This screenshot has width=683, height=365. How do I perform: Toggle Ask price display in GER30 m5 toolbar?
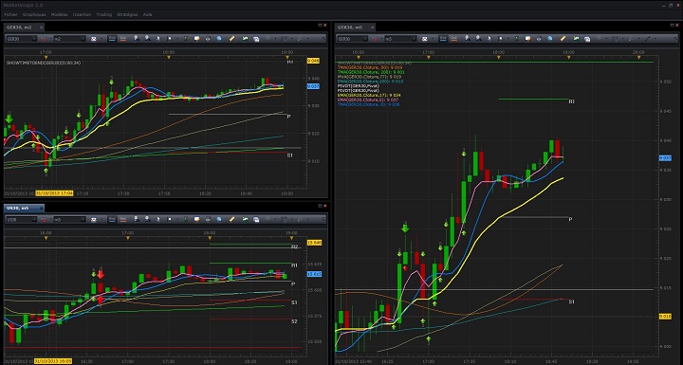click(453, 39)
